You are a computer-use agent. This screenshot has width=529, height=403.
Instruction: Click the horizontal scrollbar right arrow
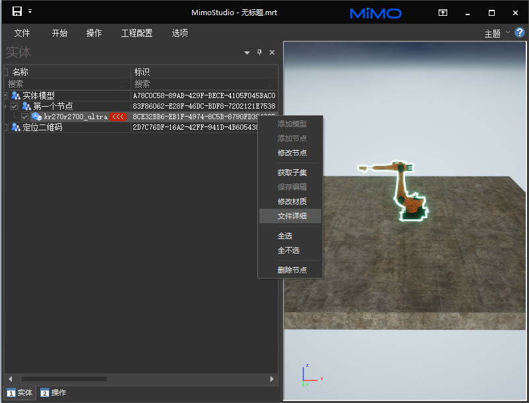point(272,379)
